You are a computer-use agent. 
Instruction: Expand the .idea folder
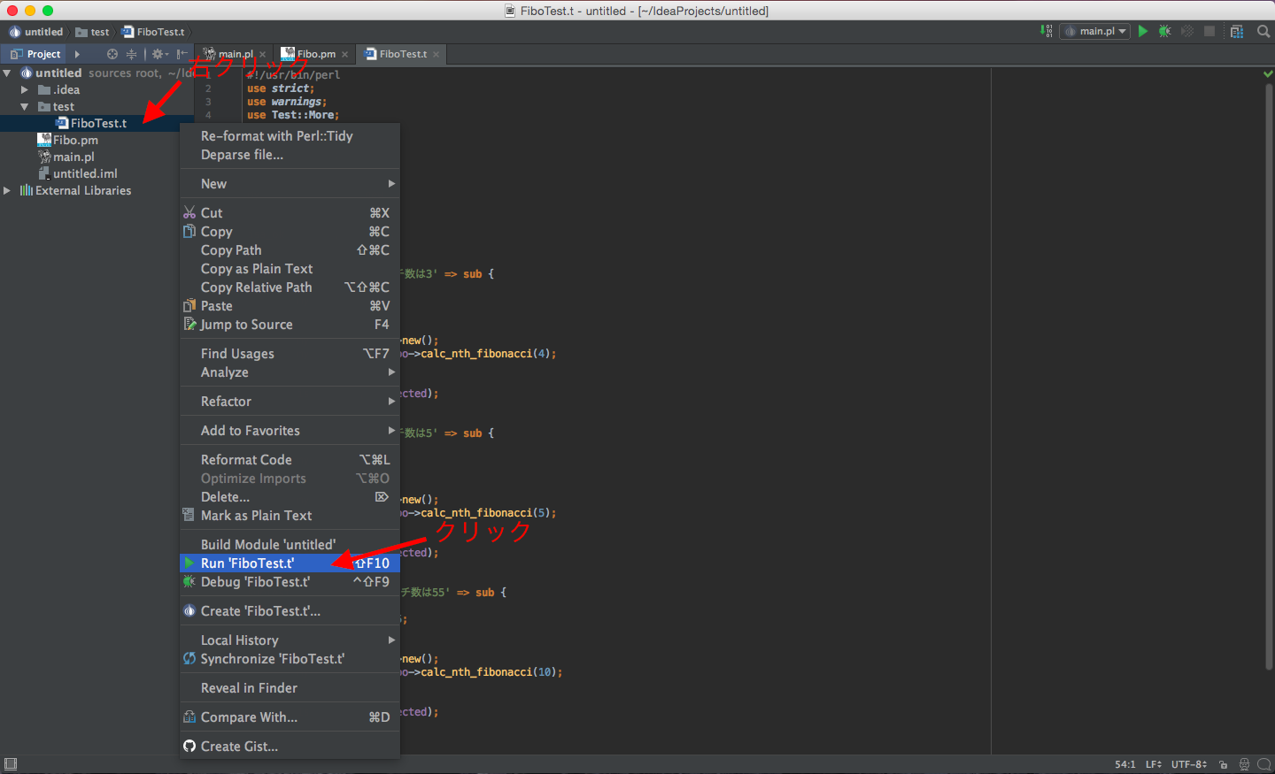pyautogui.click(x=25, y=90)
